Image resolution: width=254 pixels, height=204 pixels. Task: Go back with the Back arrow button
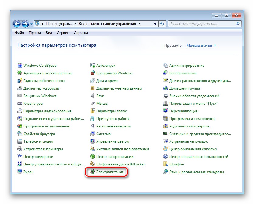pyautogui.click(x=17, y=24)
